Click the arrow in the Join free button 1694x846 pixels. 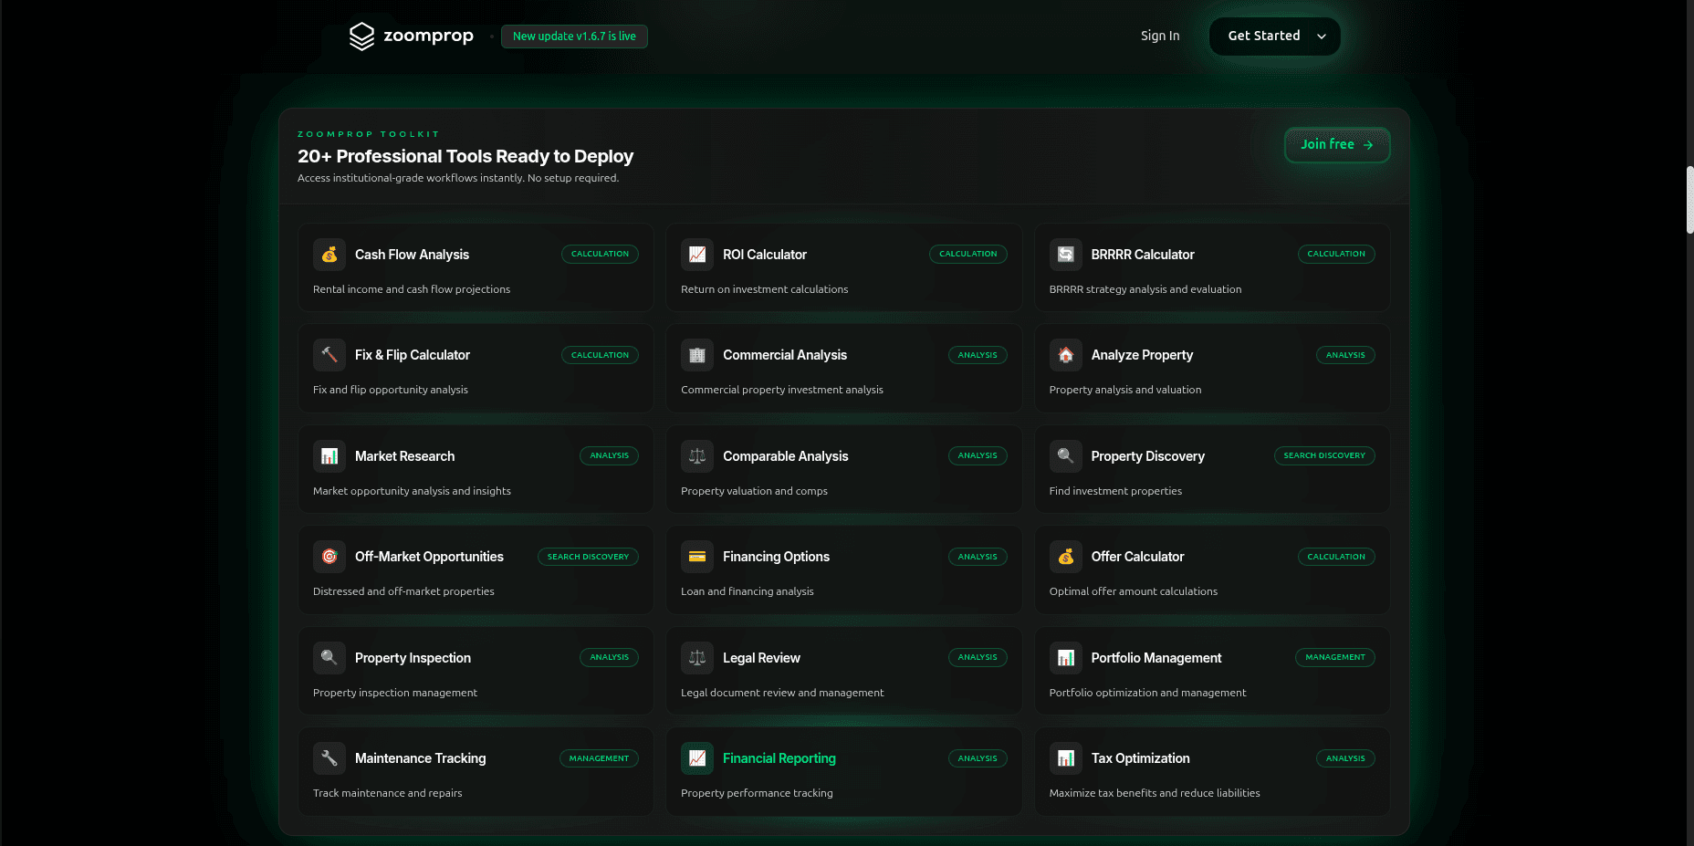tap(1368, 145)
